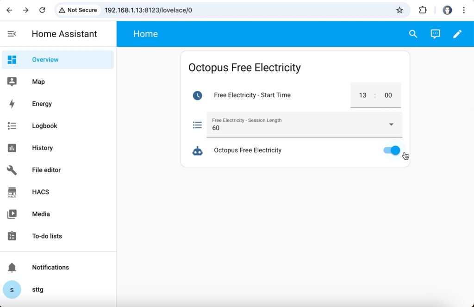Go forward with browser forward arrow

click(x=26, y=10)
